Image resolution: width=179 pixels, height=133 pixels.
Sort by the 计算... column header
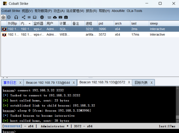tap(65, 23)
